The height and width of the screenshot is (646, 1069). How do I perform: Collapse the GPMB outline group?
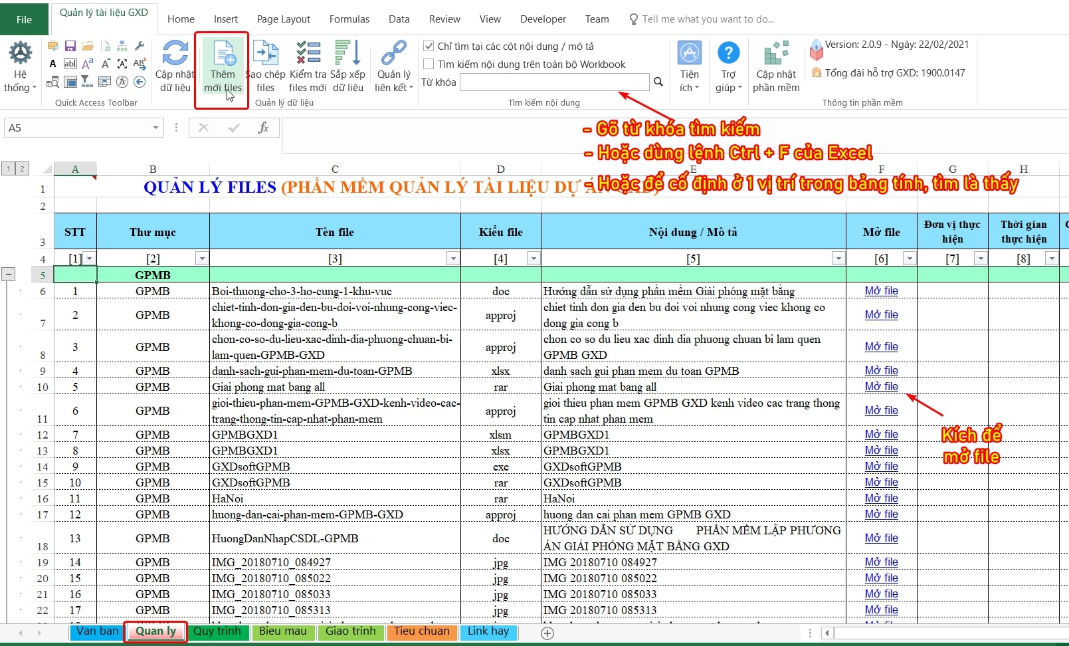9,274
